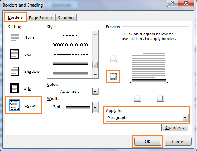Click the preview diagram paragraph area

click(x=149, y=67)
